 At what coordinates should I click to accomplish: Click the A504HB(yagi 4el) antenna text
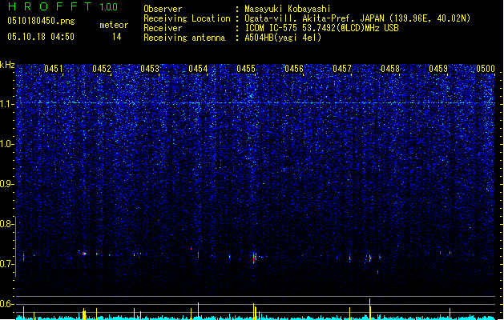click(x=283, y=38)
